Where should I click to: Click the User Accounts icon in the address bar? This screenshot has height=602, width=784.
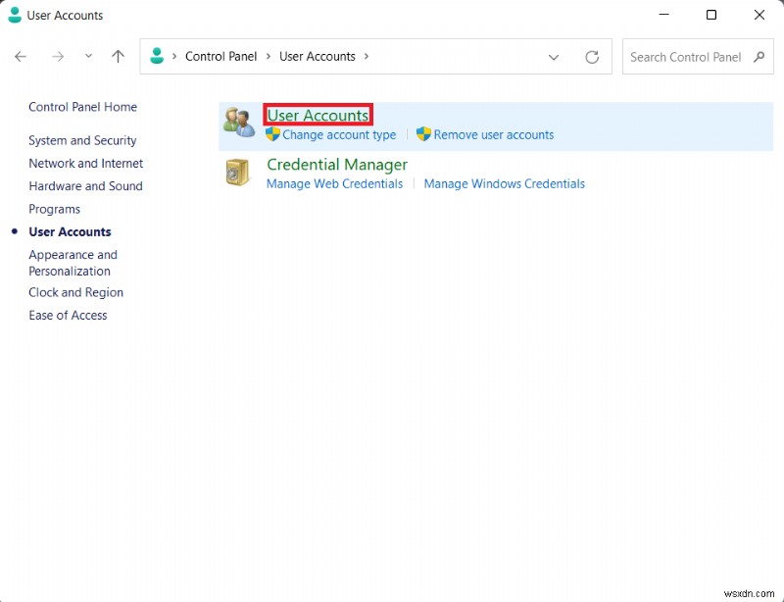158,57
